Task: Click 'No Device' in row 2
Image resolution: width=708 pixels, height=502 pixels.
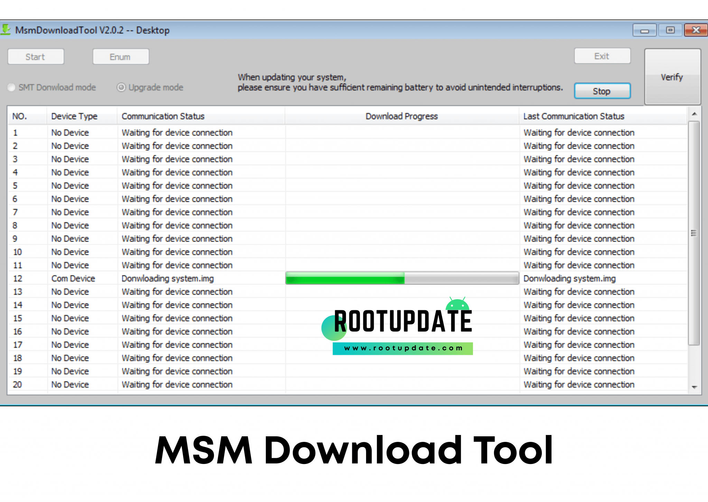Action: pos(70,146)
